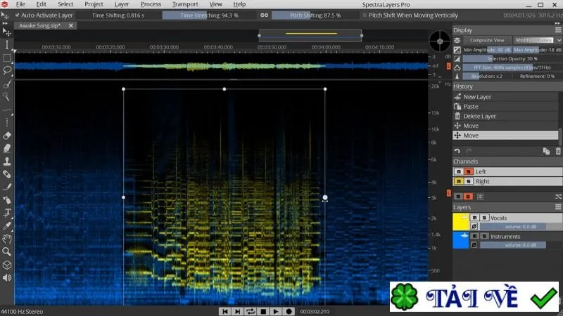This screenshot has height=316, width=563.
Task: Open the Process menu
Action: (x=151, y=4)
